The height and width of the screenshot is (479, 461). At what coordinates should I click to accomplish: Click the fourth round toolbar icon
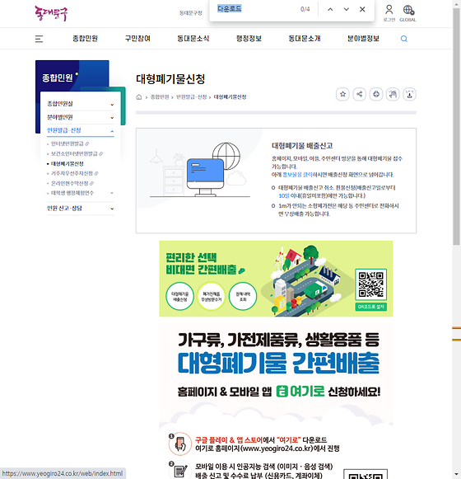(393, 94)
